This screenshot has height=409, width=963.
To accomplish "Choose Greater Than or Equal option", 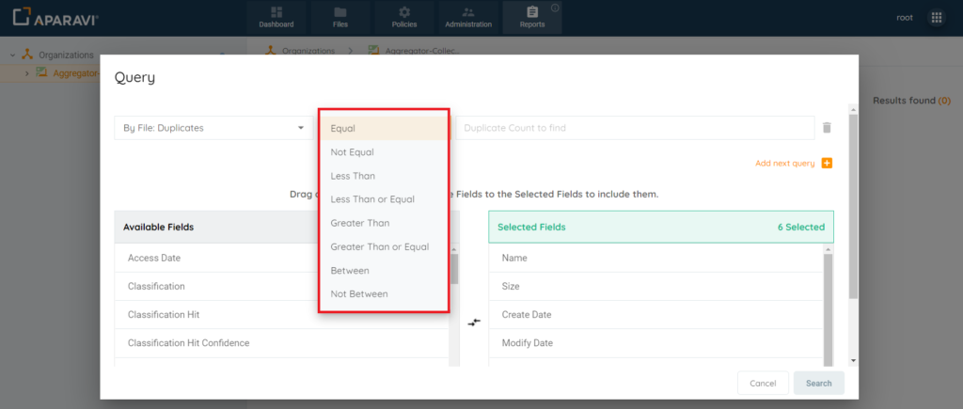I will [x=379, y=247].
